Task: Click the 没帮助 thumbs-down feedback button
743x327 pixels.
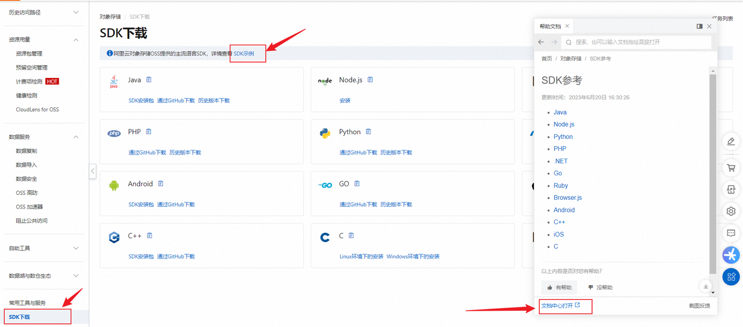Action: (600, 288)
